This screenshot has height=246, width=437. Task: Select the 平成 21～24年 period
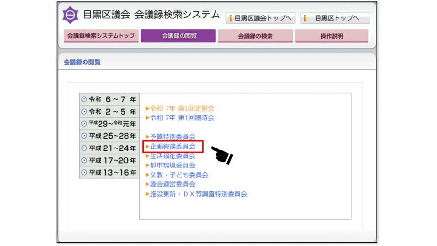pyautogui.click(x=109, y=148)
